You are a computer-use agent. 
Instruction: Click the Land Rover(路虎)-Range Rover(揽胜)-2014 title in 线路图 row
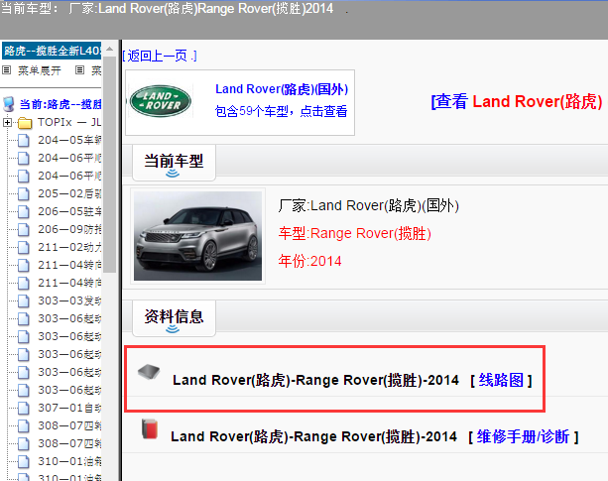coord(316,380)
